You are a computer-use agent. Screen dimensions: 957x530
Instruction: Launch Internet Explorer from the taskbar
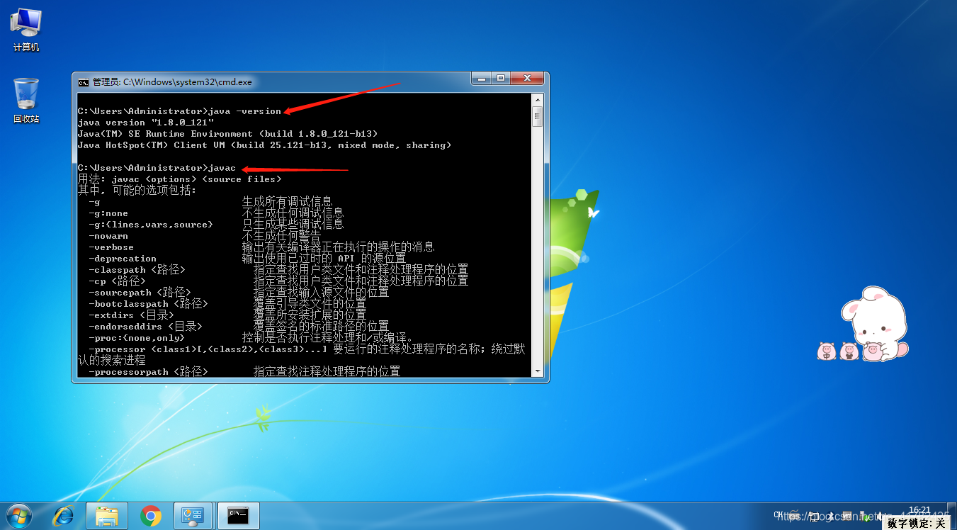coord(63,516)
